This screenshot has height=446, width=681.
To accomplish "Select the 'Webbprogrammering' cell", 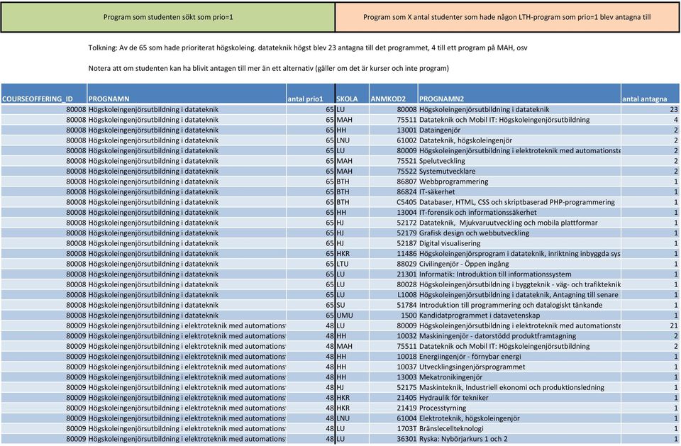I will click(x=519, y=182).
